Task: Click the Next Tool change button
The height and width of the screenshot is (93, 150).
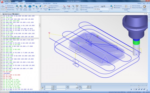Action: click(136, 6)
